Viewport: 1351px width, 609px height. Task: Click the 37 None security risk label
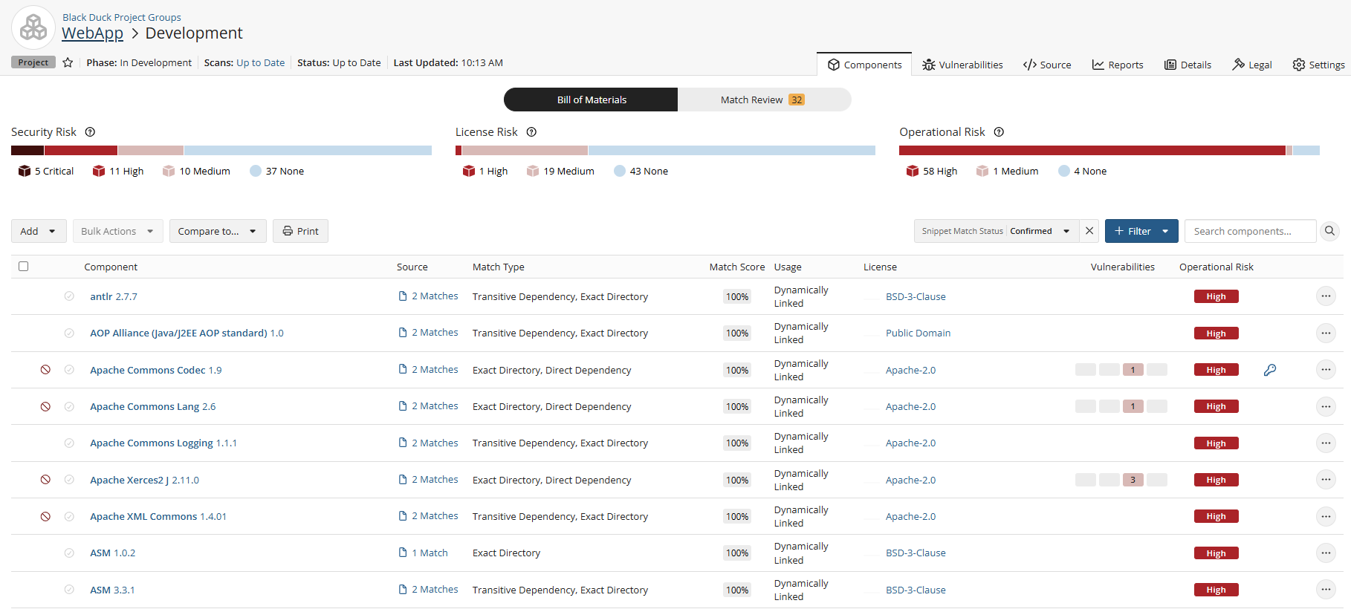(285, 171)
